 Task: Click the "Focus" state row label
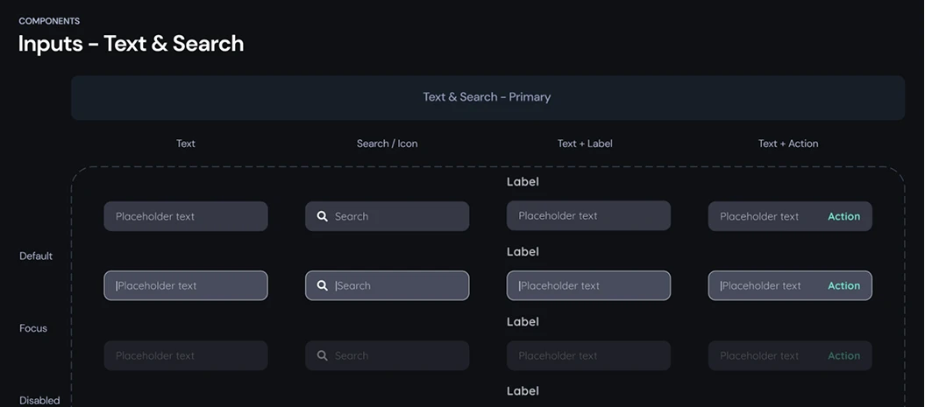pyautogui.click(x=33, y=328)
